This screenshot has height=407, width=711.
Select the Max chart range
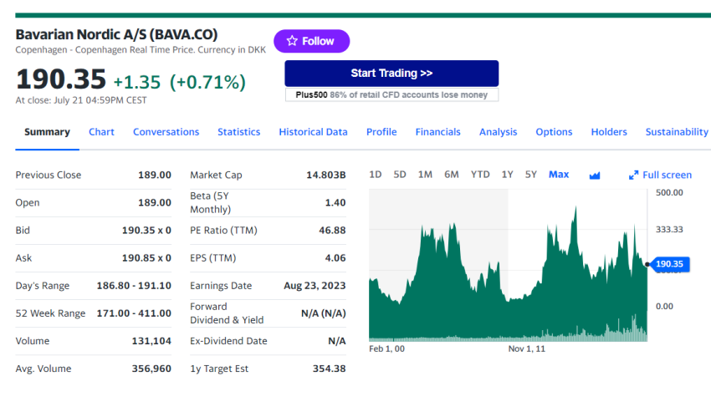tap(559, 175)
